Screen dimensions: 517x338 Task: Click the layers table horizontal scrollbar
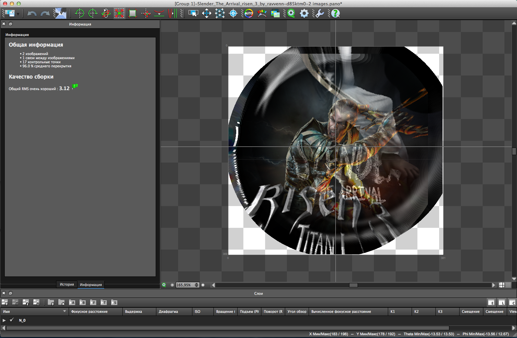click(x=228, y=328)
